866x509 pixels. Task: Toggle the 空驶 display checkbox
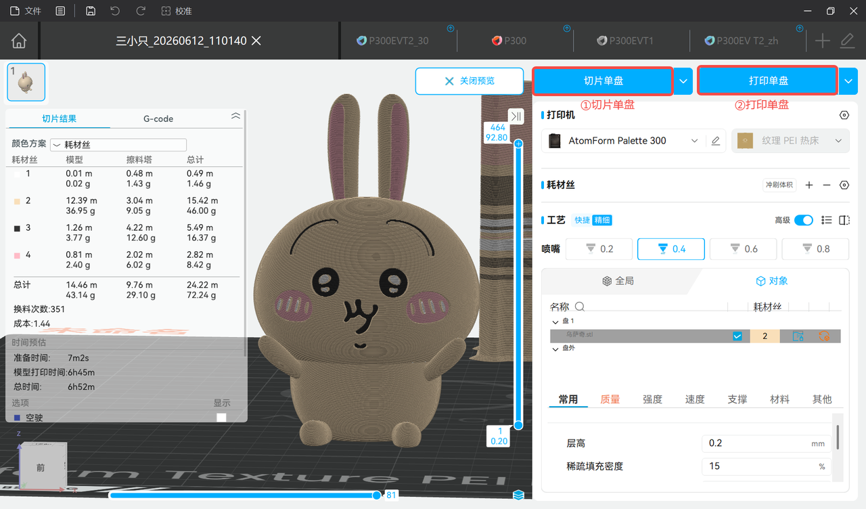click(221, 418)
